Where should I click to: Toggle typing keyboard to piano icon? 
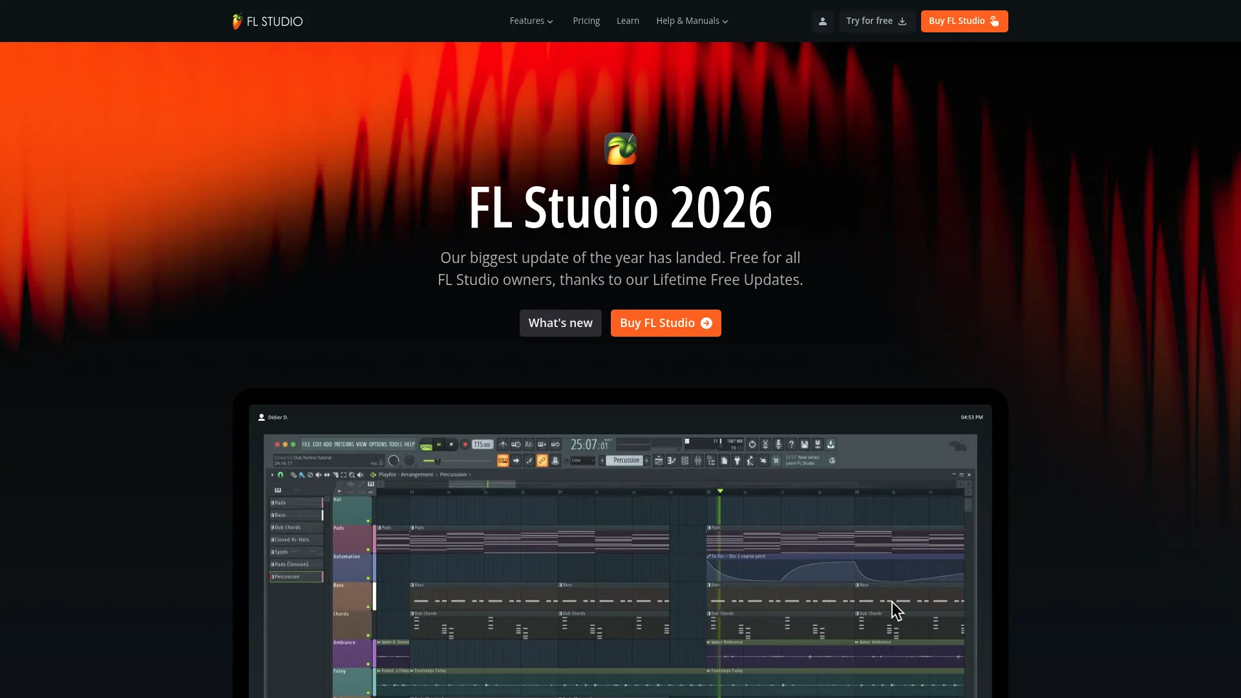tap(503, 460)
